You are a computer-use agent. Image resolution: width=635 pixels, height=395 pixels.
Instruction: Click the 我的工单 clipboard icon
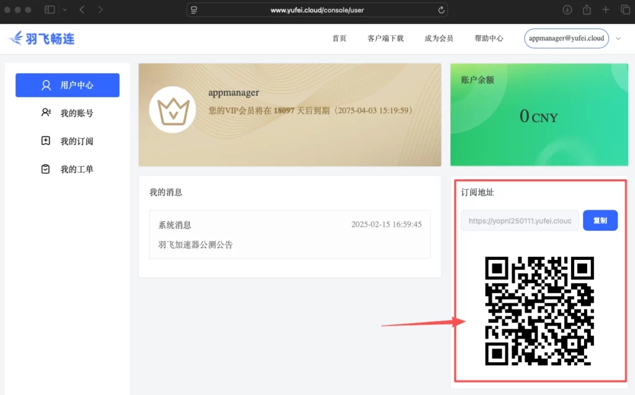pyautogui.click(x=44, y=169)
